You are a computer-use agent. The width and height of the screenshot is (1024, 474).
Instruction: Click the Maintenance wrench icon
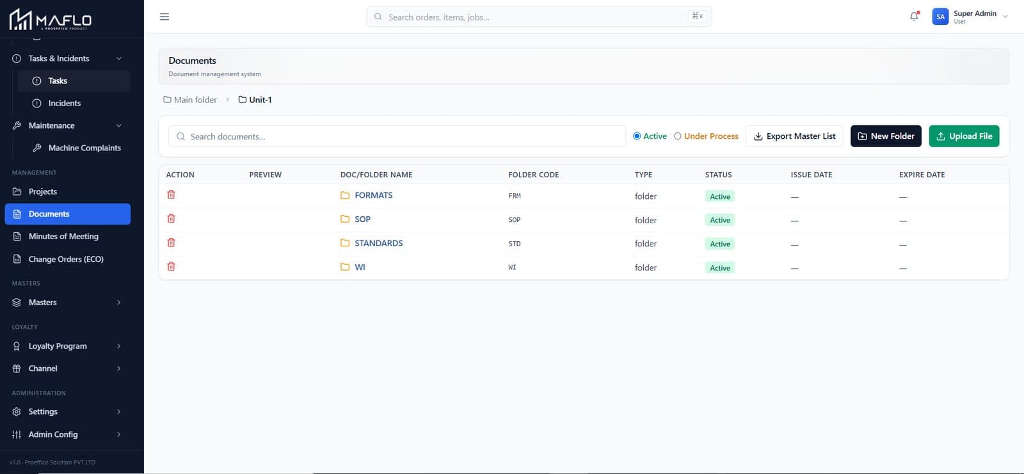(x=17, y=125)
